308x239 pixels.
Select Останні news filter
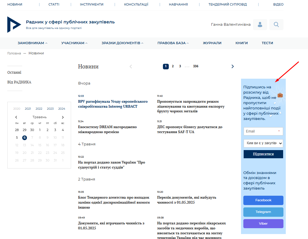pyautogui.click(x=14, y=73)
